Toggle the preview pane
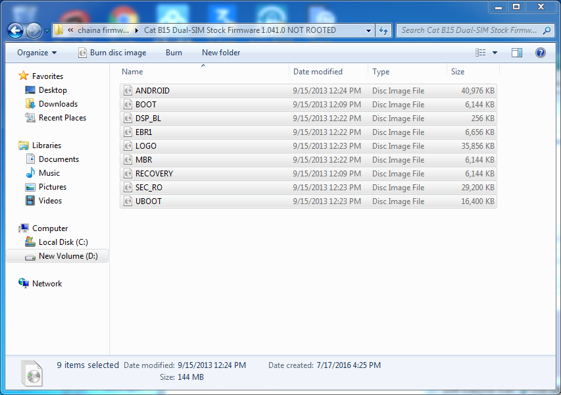The width and height of the screenshot is (561, 395). pyautogui.click(x=517, y=53)
